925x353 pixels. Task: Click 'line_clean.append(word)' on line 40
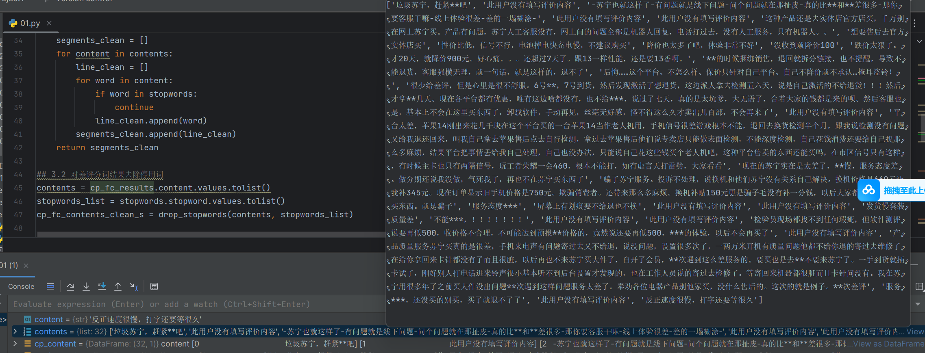151,121
